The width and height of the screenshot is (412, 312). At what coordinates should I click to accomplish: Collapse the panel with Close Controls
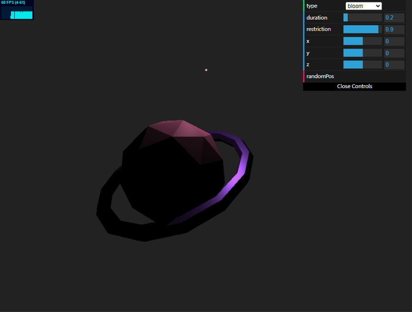click(x=354, y=86)
